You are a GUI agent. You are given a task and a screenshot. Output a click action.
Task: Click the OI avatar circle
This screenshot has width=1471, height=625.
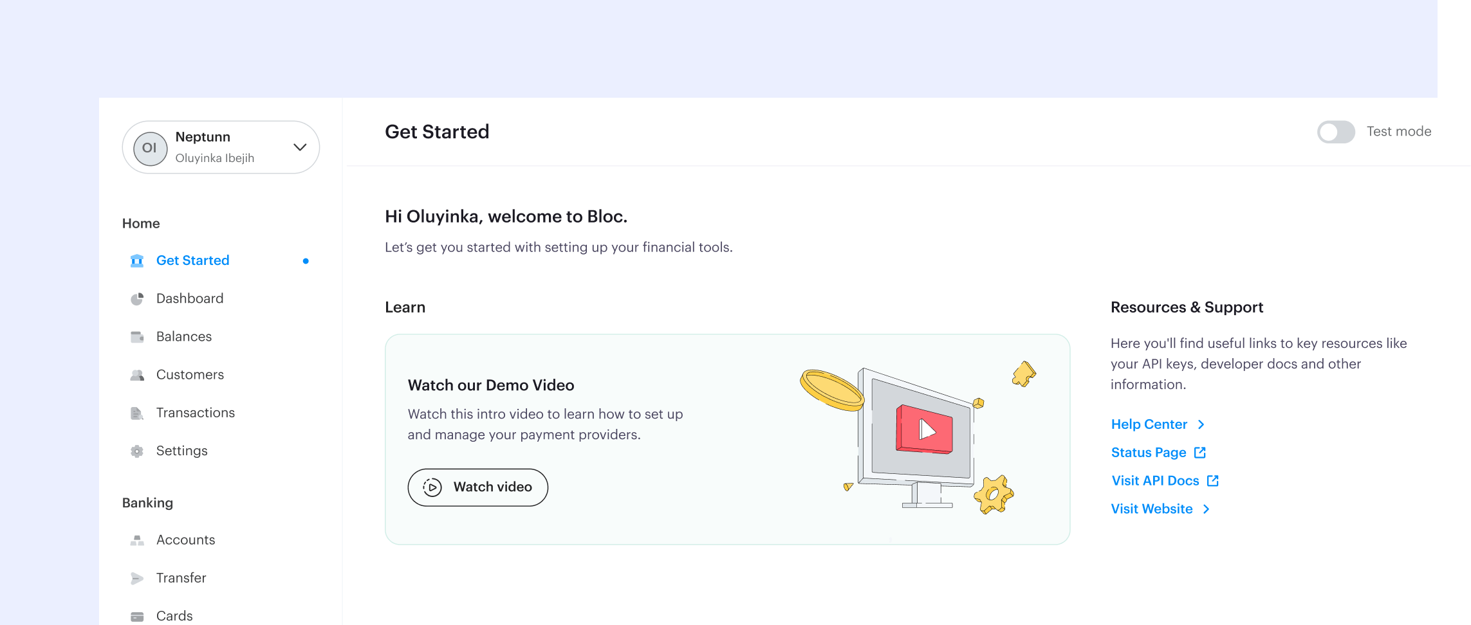(x=150, y=148)
